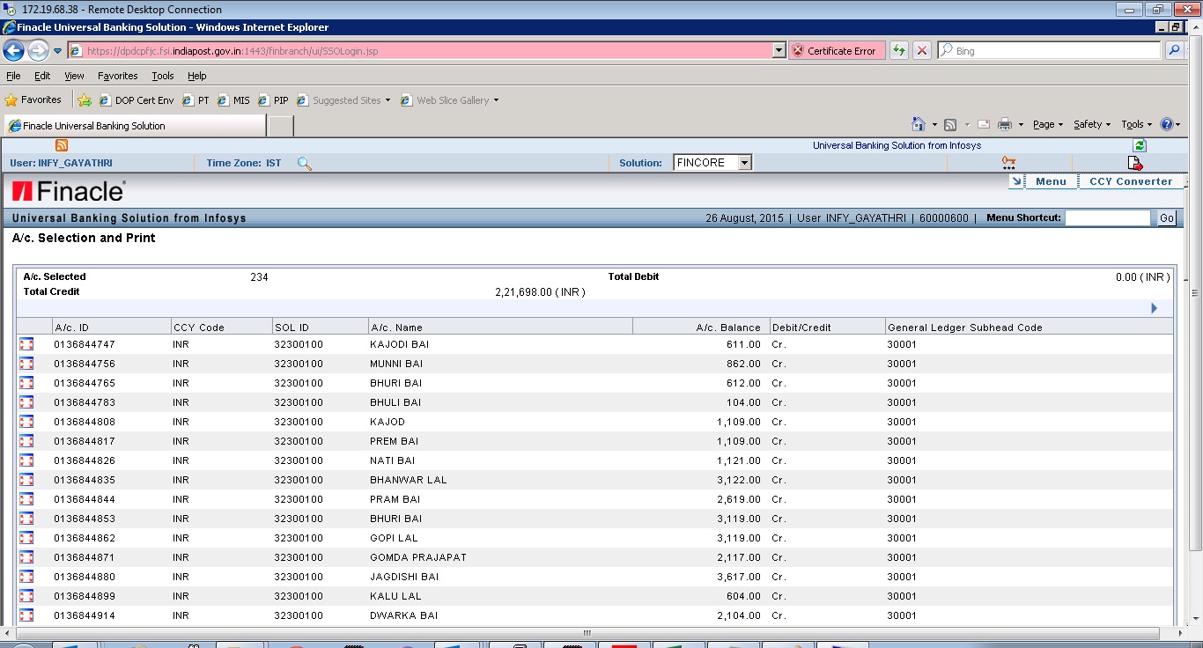Open the Solution FINCORE dropdown

click(742, 162)
